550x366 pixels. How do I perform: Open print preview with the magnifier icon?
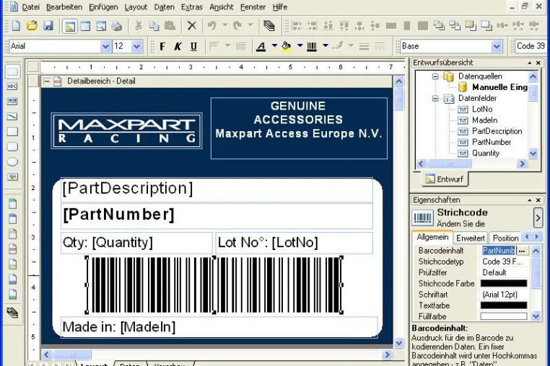[101, 26]
